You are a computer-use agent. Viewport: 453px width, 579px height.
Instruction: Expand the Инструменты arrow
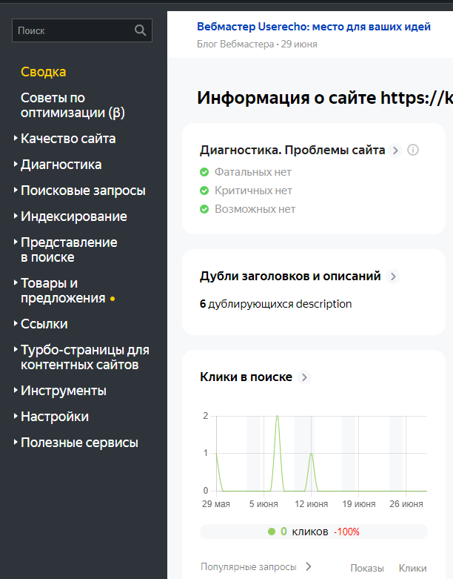(16, 389)
